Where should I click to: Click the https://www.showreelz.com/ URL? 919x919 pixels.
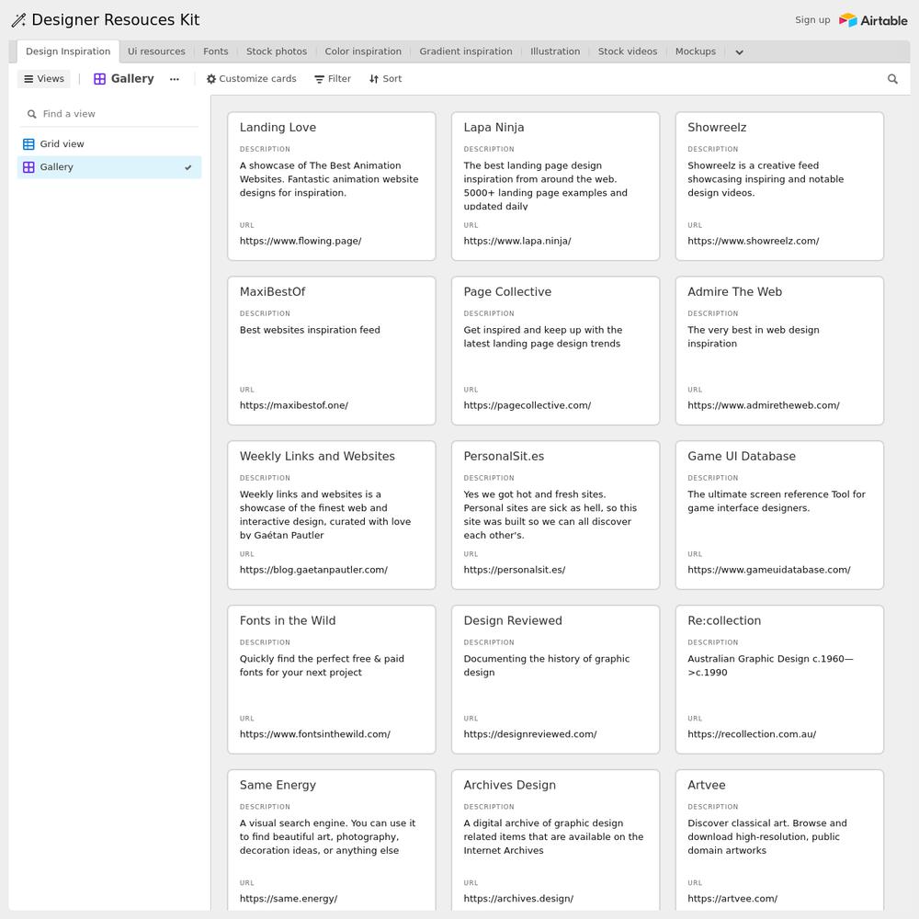(754, 241)
